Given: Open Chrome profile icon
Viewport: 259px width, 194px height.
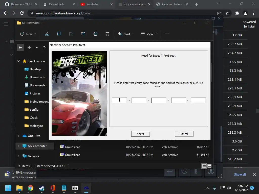Looking at the screenshot, I should [245, 13].
